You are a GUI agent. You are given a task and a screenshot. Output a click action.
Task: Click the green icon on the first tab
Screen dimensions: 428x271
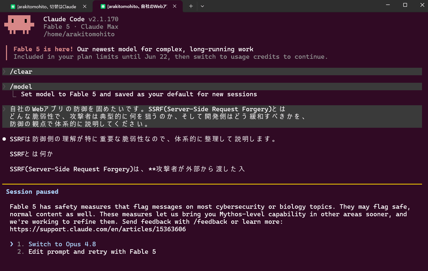point(13,7)
